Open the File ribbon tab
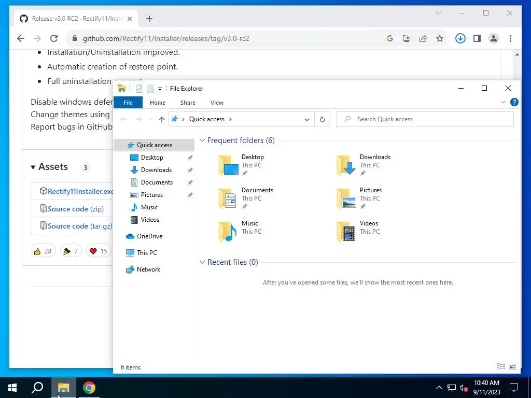The height and width of the screenshot is (398, 531). coord(128,103)
